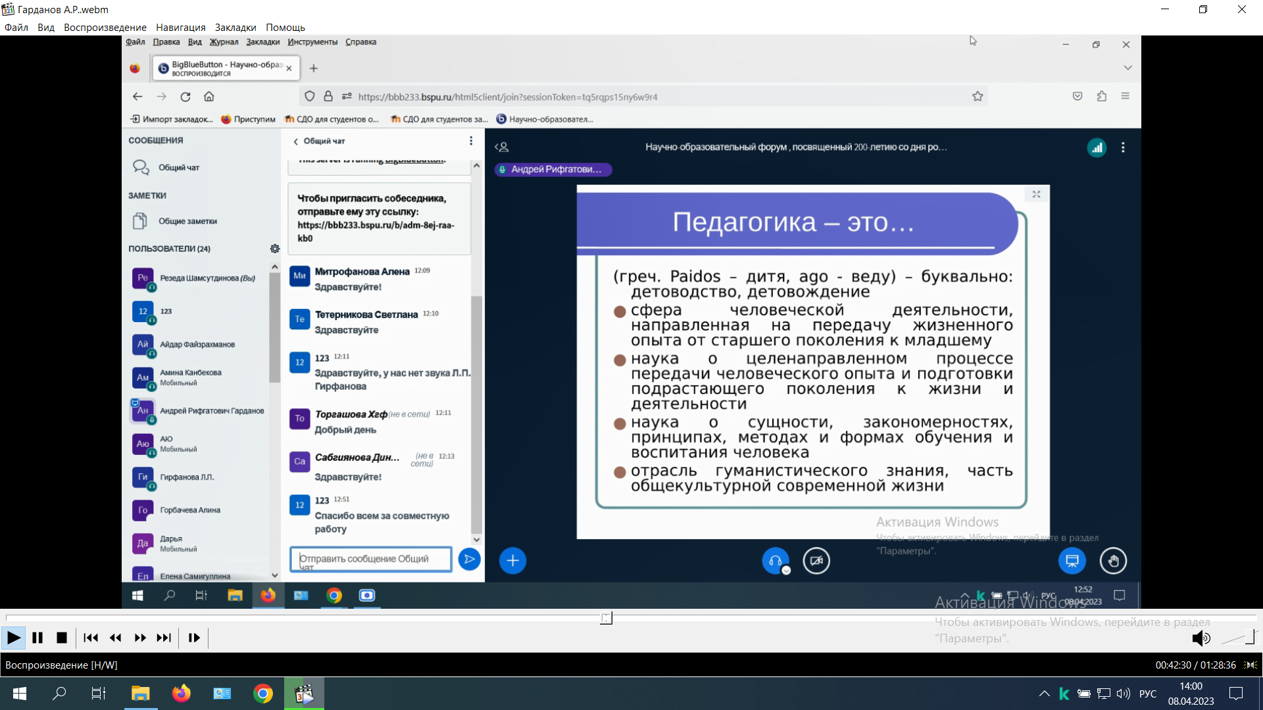This screenshot has width=1263, height=710.
Task: Open the Файл menu
Action: pyautogui.click(x=16, y=28)
